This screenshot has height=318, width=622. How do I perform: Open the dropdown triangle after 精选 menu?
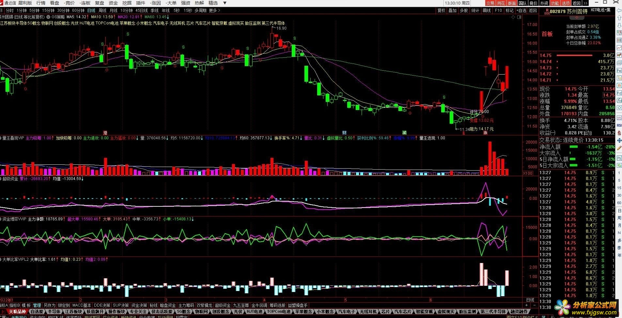225,3
